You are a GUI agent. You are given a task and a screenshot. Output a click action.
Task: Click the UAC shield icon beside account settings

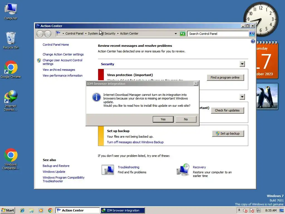(x=39, y=60)
